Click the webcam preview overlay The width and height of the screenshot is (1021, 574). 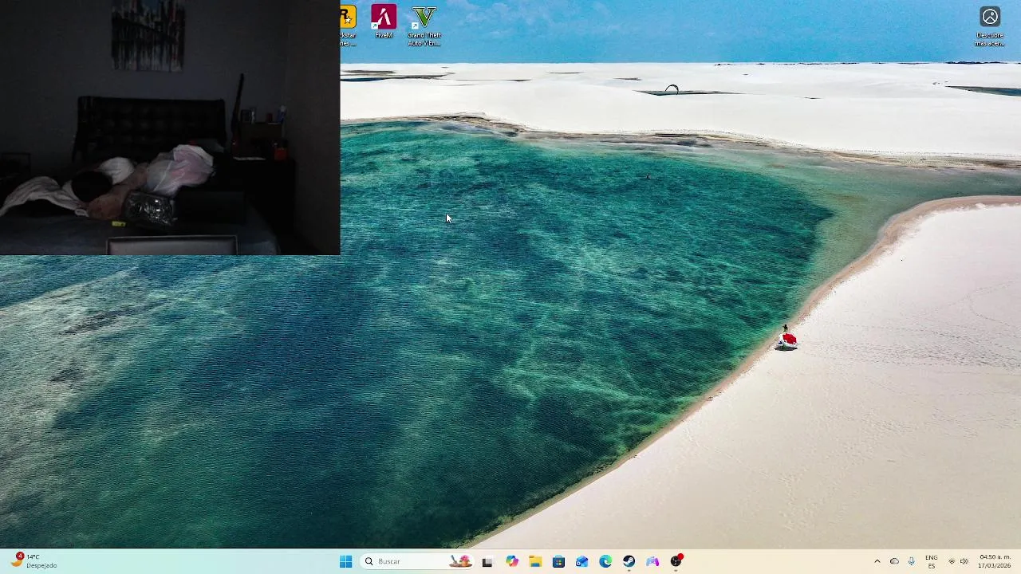point(170,128)
